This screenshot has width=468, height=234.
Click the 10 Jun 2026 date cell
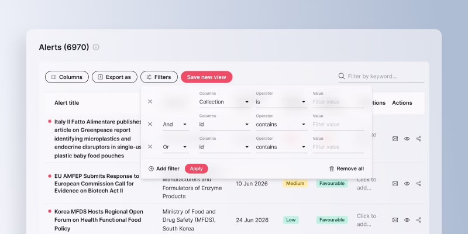point(252,183)
